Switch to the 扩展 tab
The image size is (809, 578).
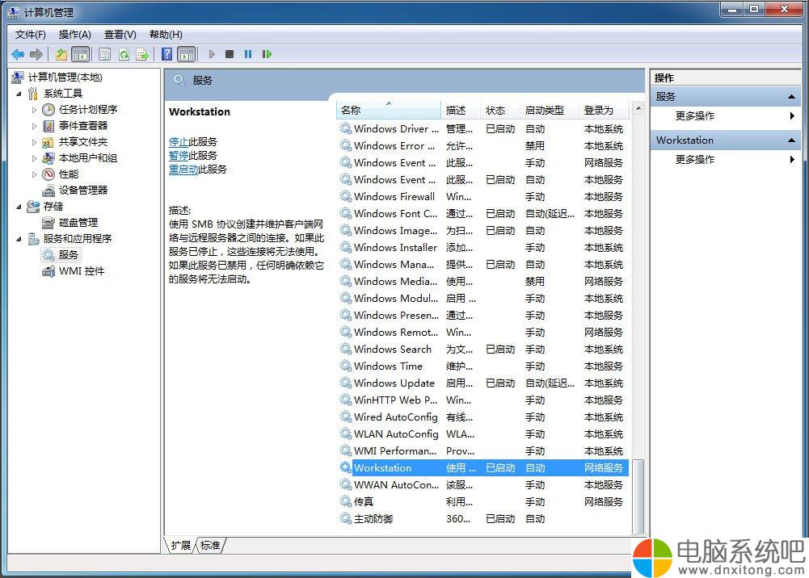coord(180,545)
